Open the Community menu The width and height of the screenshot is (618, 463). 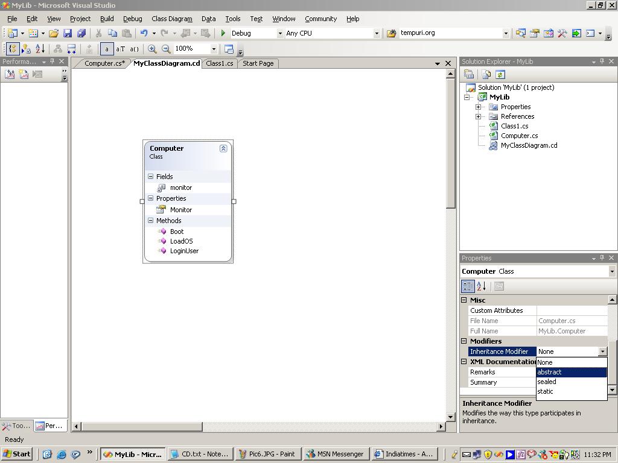coord(321,19)
